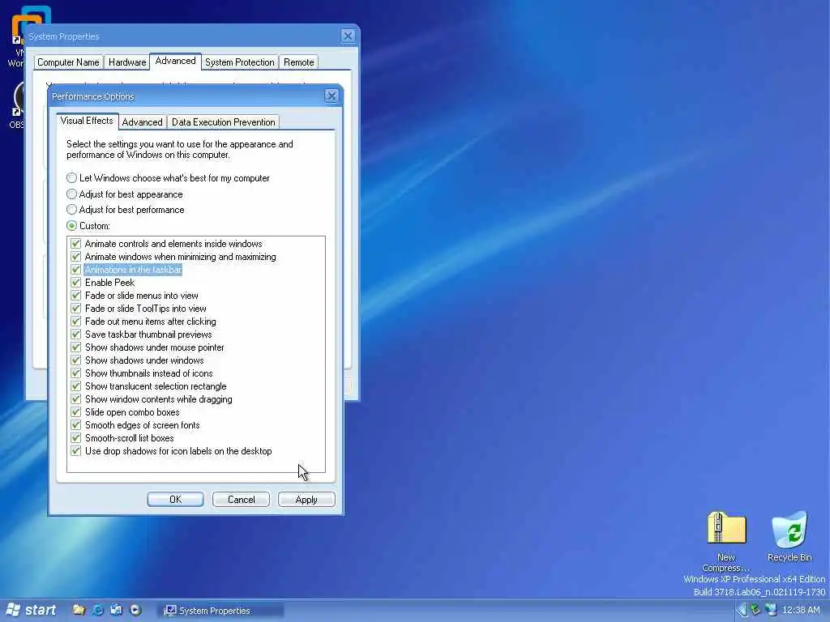
Task: Uncheck Save taskbar thumbnail previews
Action: click(75, 334)
